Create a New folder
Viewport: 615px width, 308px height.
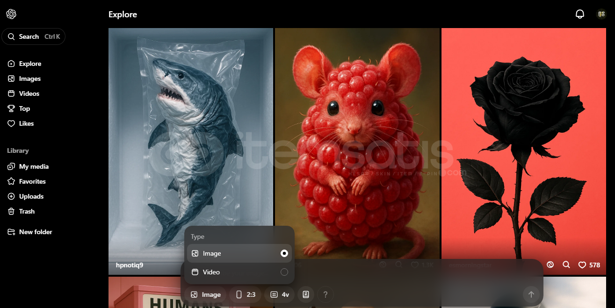[x=36, y=232]
